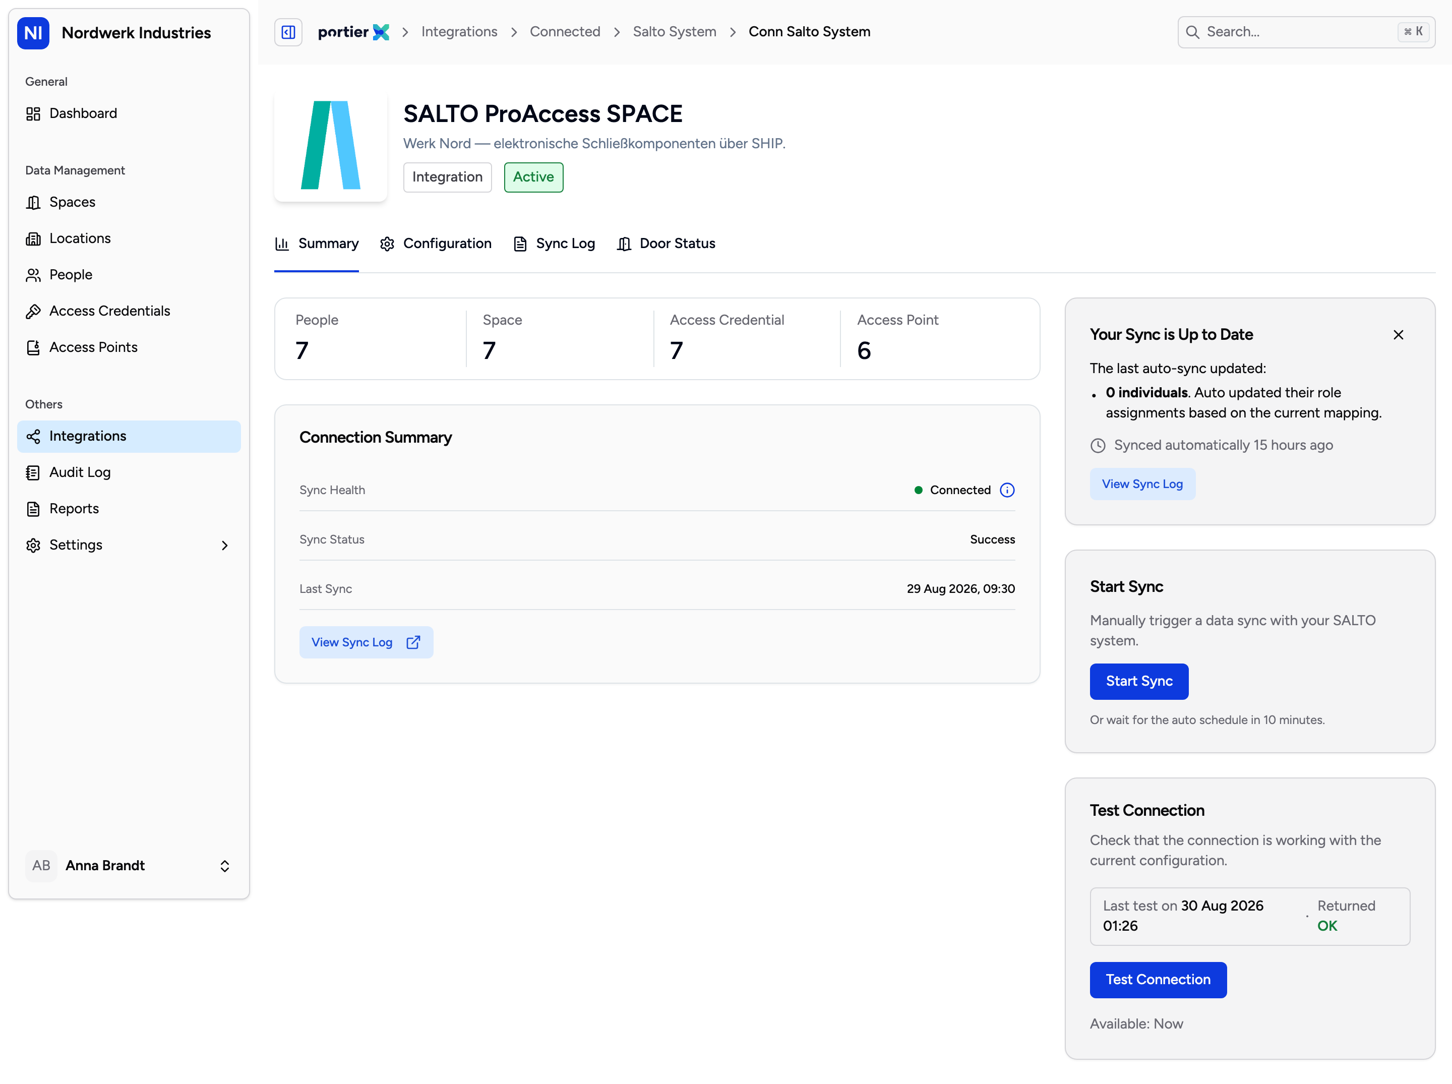1452x1084 pixels.
Task: Focus the Search input field
Action: click(1306, 32)
